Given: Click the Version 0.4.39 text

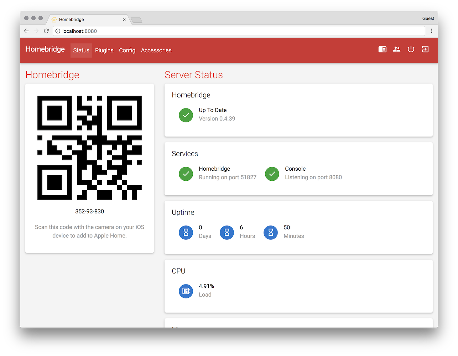Looking at the screenshot, I should click(x=217, y=119).
